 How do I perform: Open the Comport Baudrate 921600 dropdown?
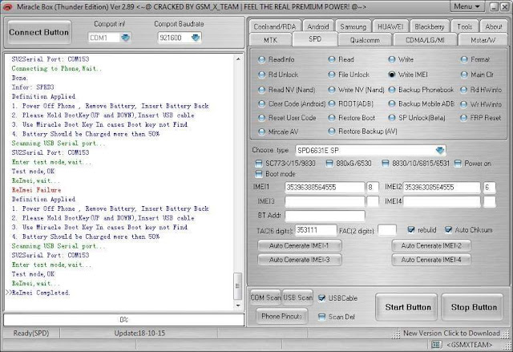[196, 38]
